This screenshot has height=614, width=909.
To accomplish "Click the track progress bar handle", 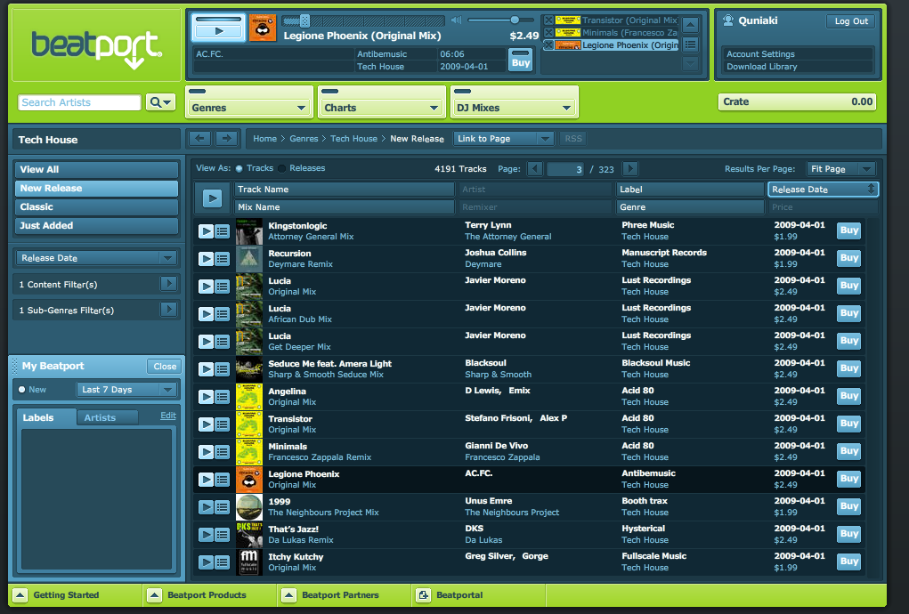I will (x=305, y=20).
